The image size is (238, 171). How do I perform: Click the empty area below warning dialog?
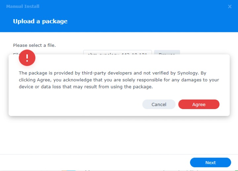(x=119, y=135)
